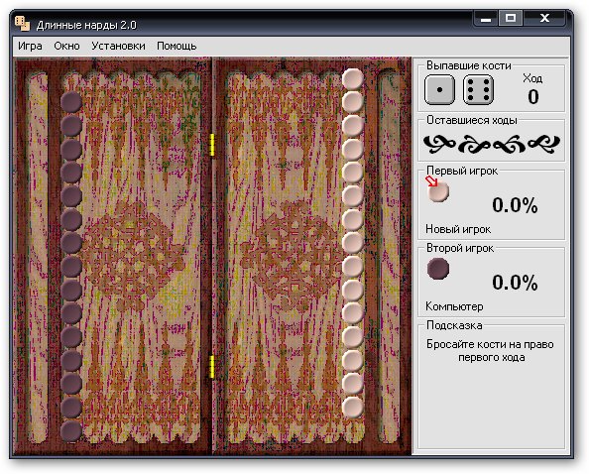The image size is (589, 474).
Task: Click the Бросайте кости hint text
Action: point(490,351)
